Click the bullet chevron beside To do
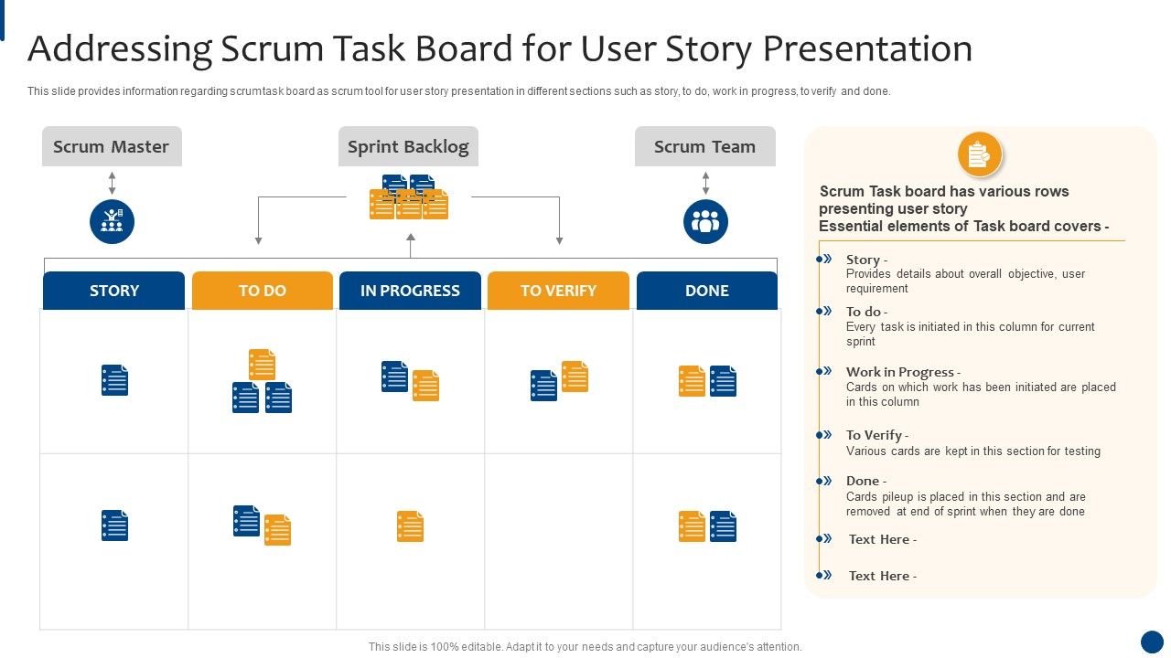The height and width of the screenshot is (658, 1171). click(824, 312)
